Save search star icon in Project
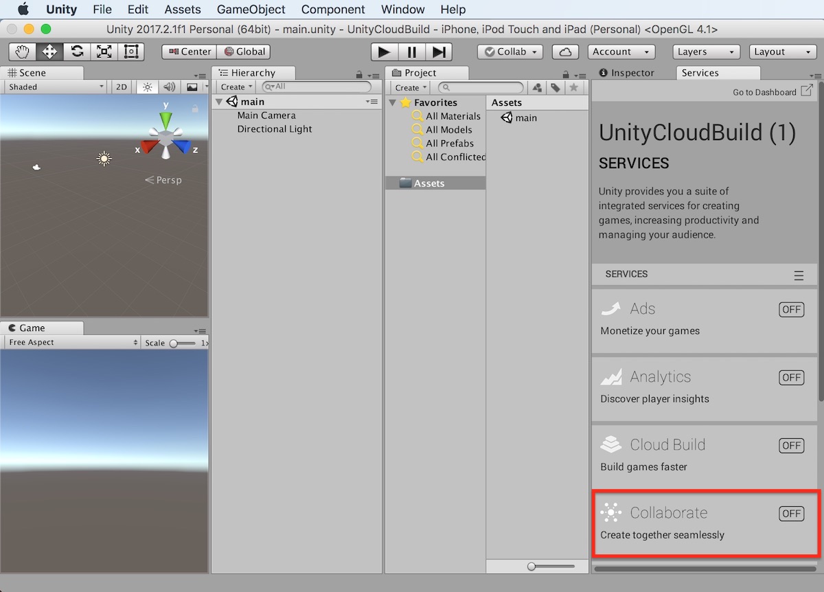The height and width of the screenshot is (592, 824). pos(574,87)
